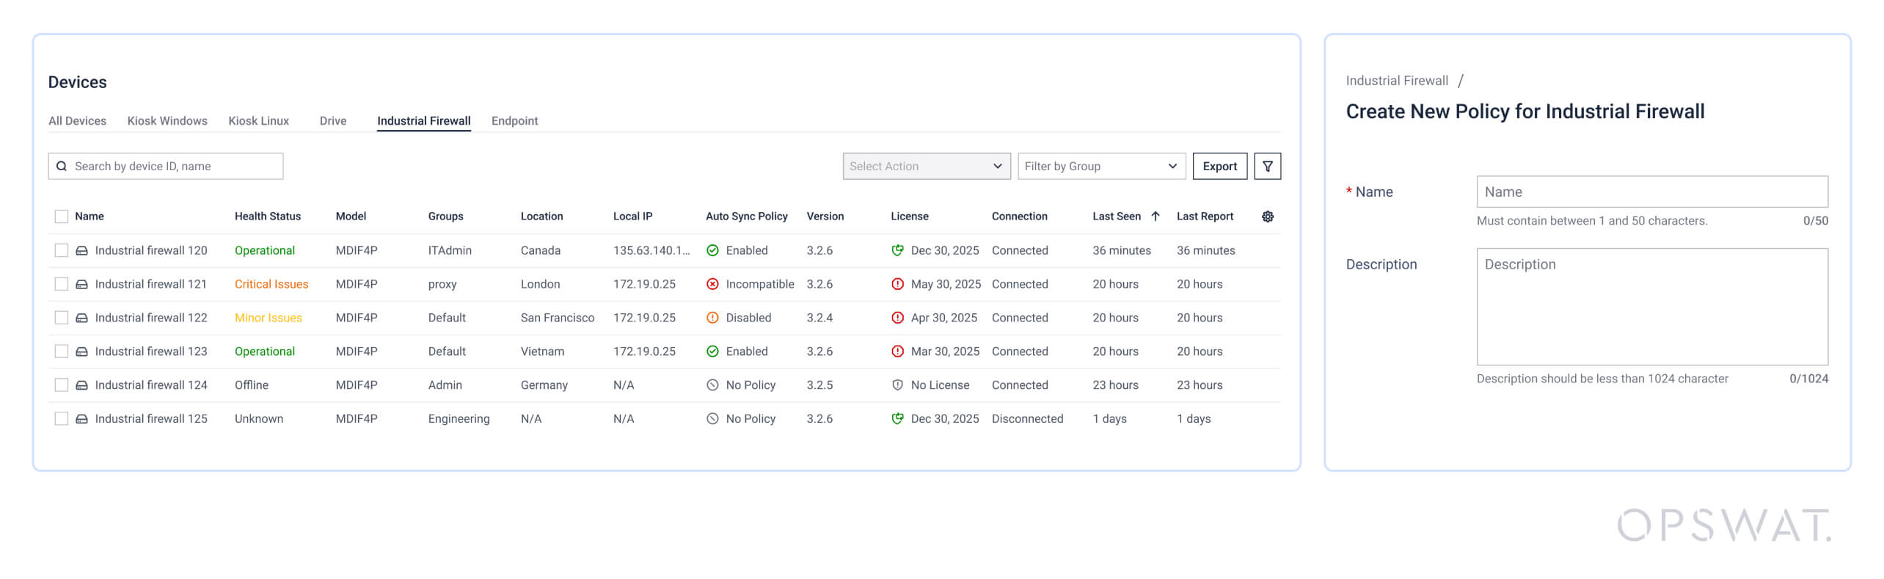This screenshot has height=579, width=1884.
Task: Expand the Filter by Group dropdown
Action: (1100, 167)
